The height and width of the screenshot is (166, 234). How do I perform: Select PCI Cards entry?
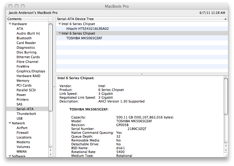(24, 85)
